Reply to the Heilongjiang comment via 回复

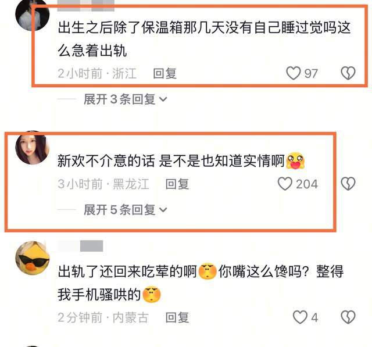[177, 184]
